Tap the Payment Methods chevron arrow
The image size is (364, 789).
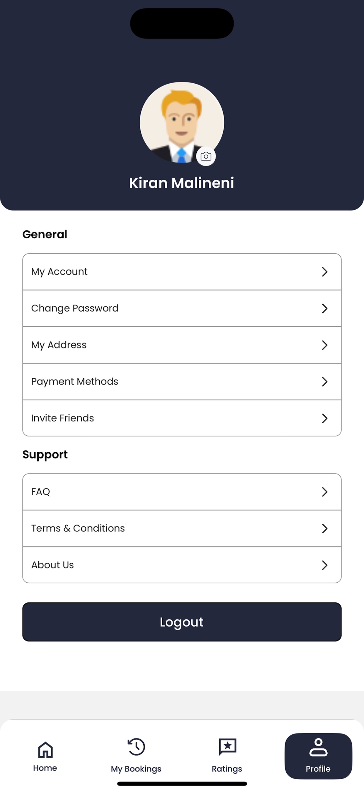(x=324, y=382)
